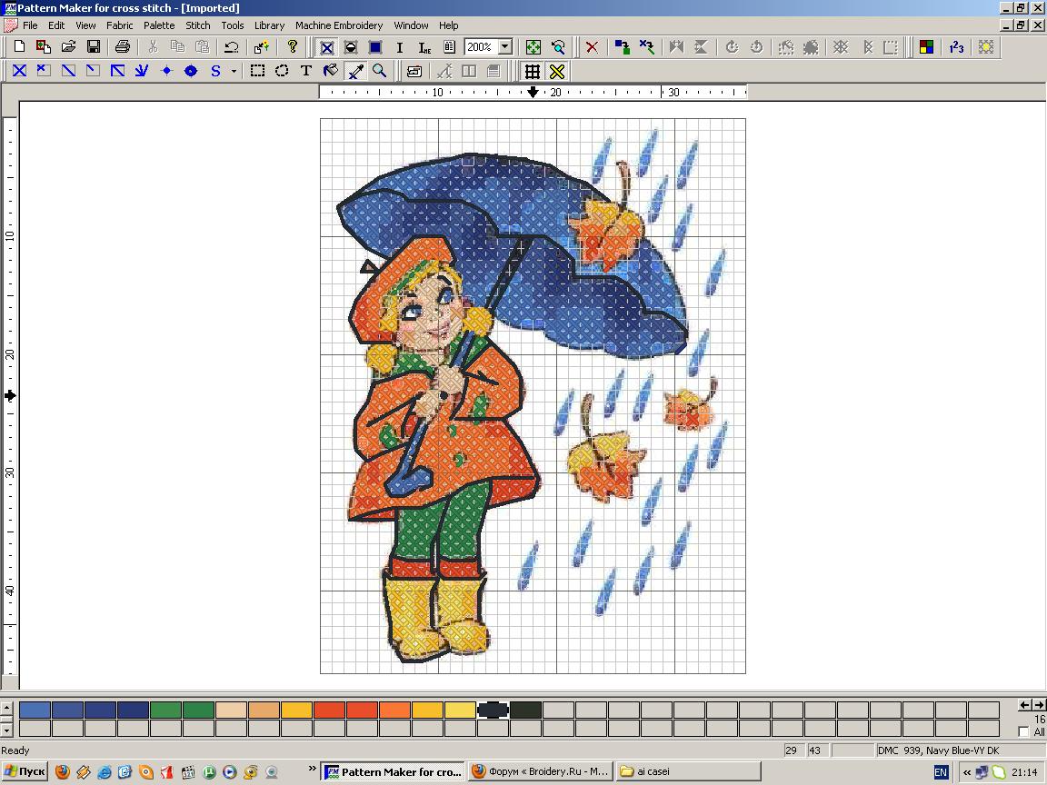Pick the peach skin-tone palette swatch

231,710
